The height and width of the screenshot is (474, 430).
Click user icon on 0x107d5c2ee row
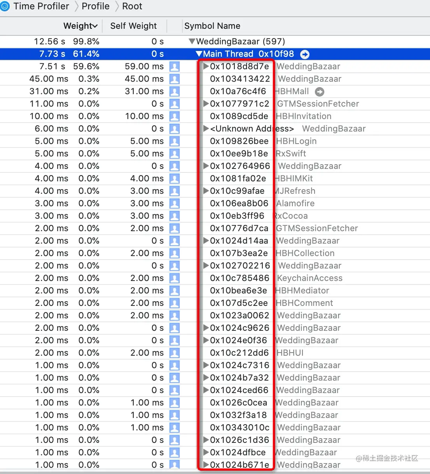[x=175, y=303]
